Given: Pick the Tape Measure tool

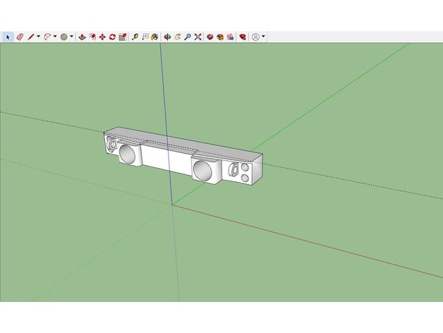Looking at the screenshot, I should pos(135,37).
